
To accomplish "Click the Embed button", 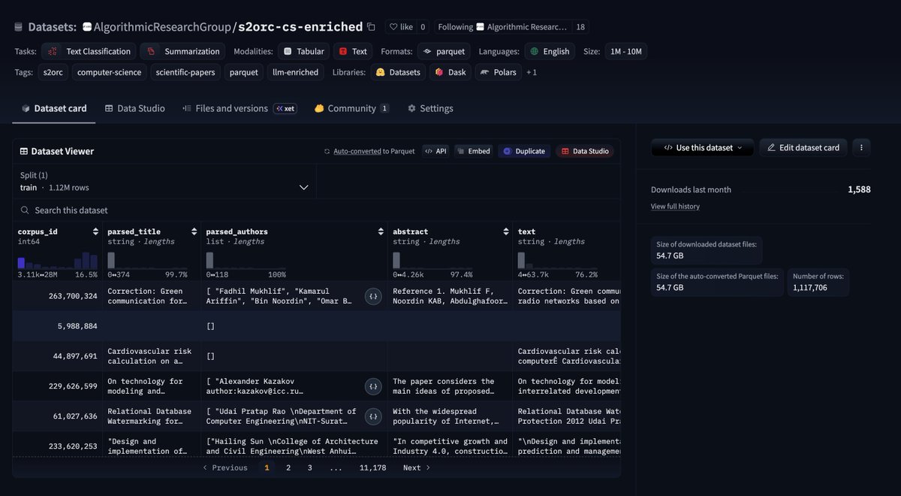I will pyautogui.click(x=473, y=151).
